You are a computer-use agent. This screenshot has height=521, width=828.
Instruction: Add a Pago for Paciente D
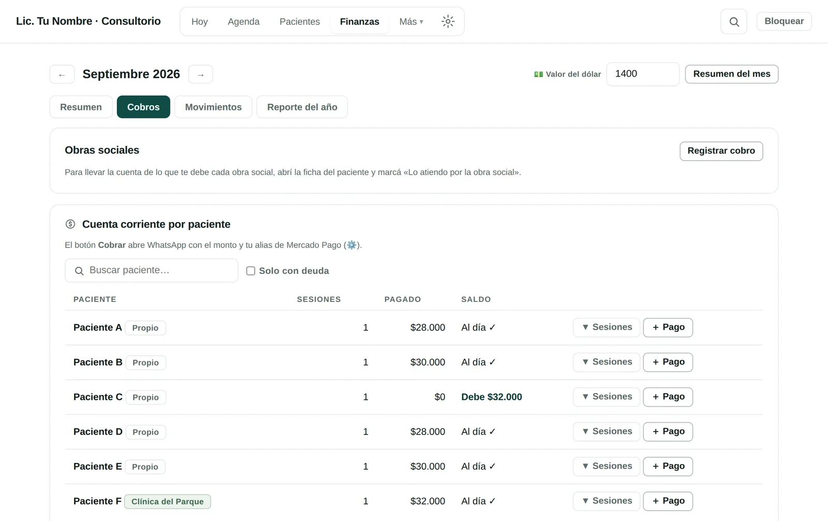point(668,431)
